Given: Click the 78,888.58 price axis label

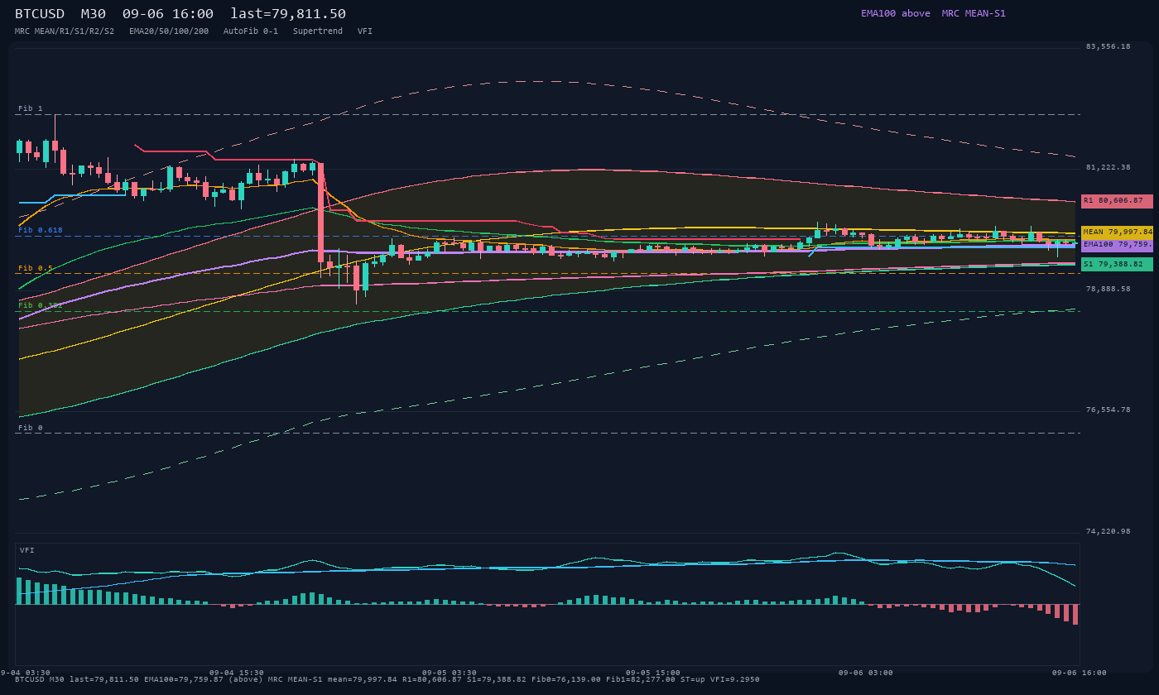Looking at the screenshot, I should click(x=1108, y=289).
